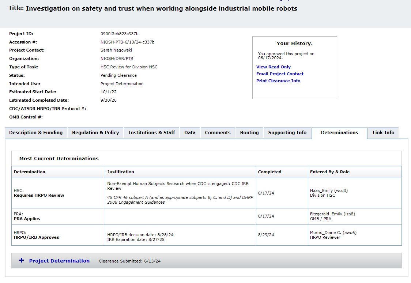The height and width of the screenshot is (283, 411).
Task: Select the Data tab
Action: tap(190, 133)
